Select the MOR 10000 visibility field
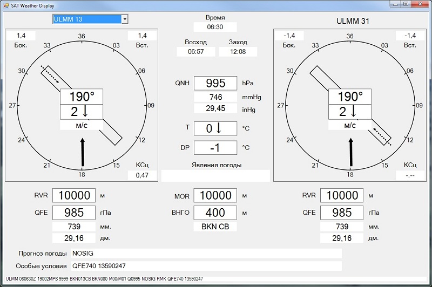 [x=215, y=196]
